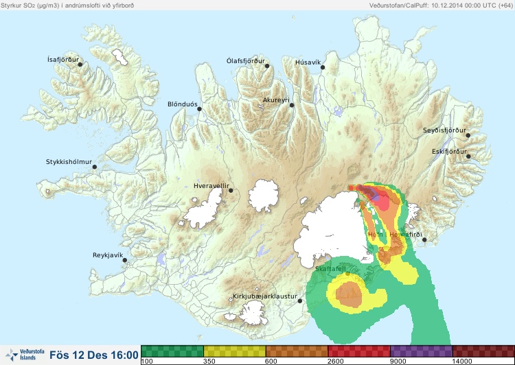Click the 'Stykkishólmur' map label
Viewport: 515px width, 365px height.
point(69,162)
